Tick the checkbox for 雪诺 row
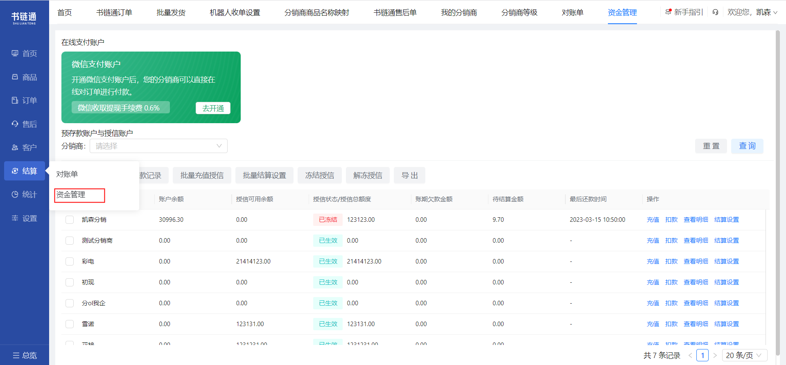The image size is (786, 365). pos(70,324)
